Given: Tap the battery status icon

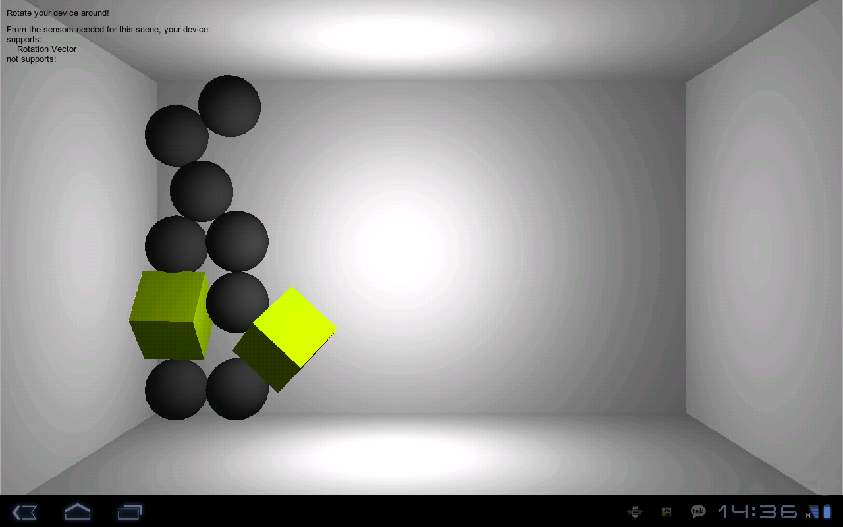Looking at the screenshot, I should [828, 511].
